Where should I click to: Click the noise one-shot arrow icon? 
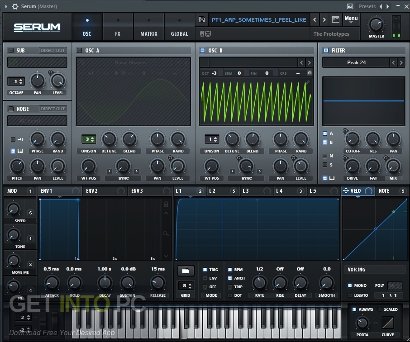pyautogui.click(x=20, y=139)
